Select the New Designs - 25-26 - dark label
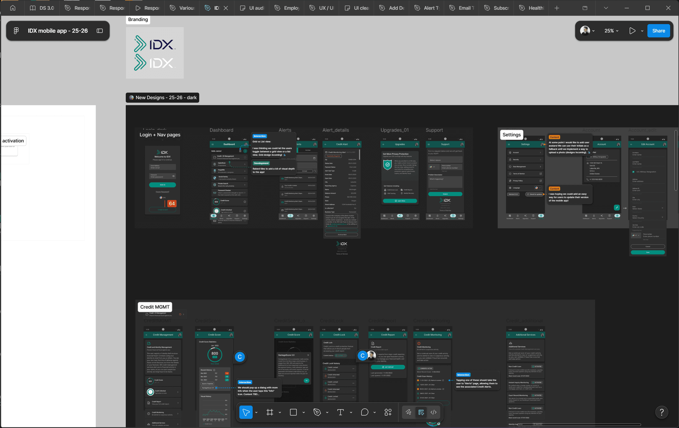 pos(162,98)
